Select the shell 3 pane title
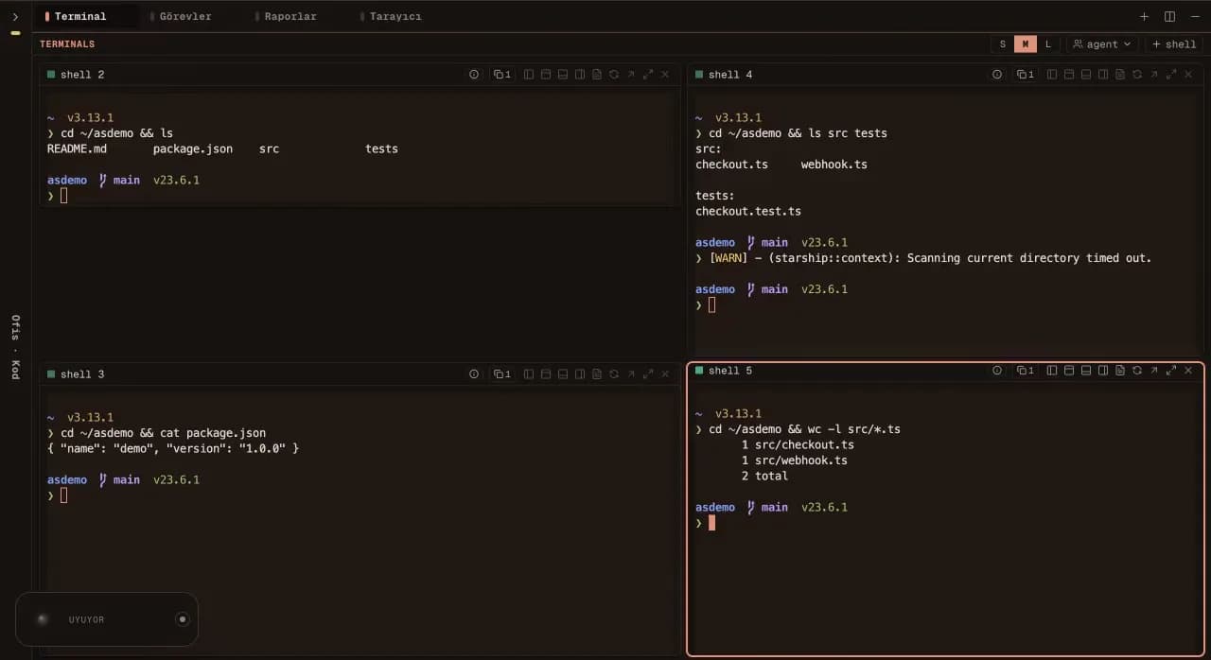This screenshot has width=1211, height=660. 82,374
